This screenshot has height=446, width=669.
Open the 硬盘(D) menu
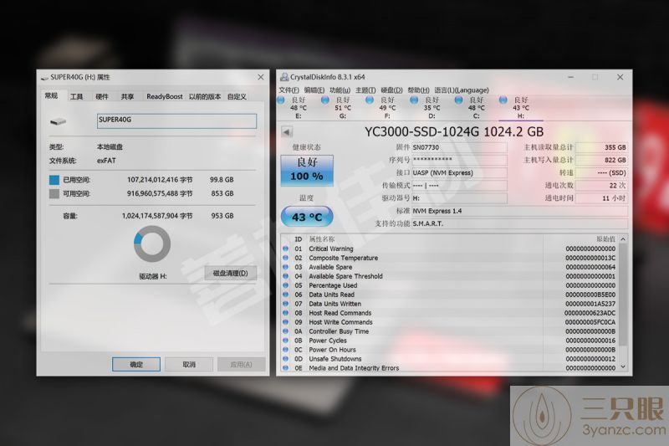391,90
